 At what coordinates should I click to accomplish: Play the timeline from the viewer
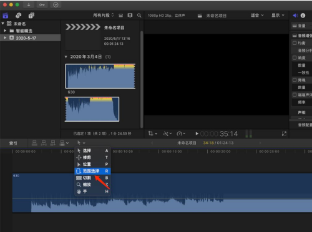point(197,133)
